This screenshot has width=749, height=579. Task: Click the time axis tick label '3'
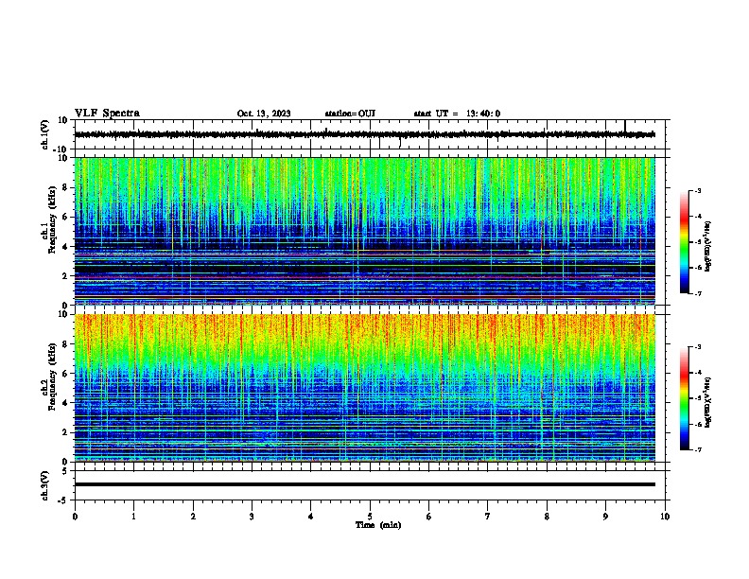click(x=252, y=517)
